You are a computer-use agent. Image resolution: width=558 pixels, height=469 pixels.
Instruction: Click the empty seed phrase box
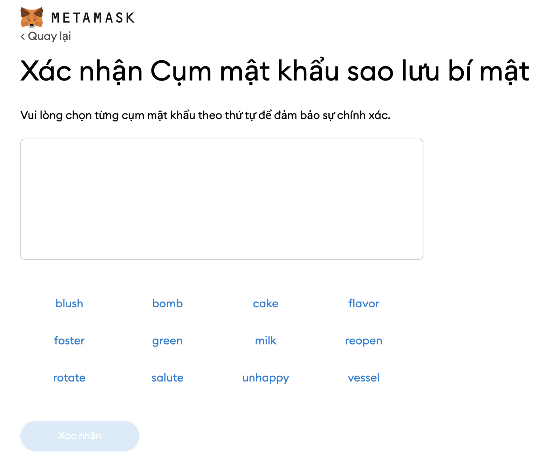coord(222,199)
